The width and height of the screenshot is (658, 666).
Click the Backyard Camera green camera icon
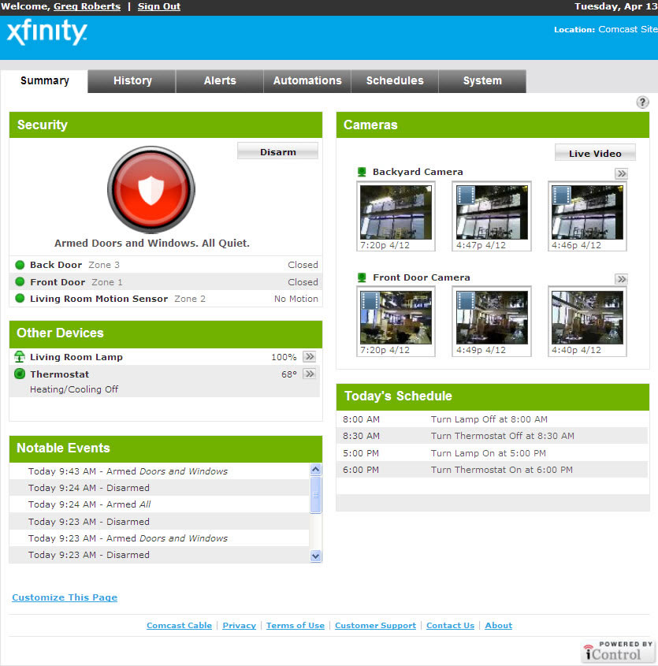[x=362, y=172]
